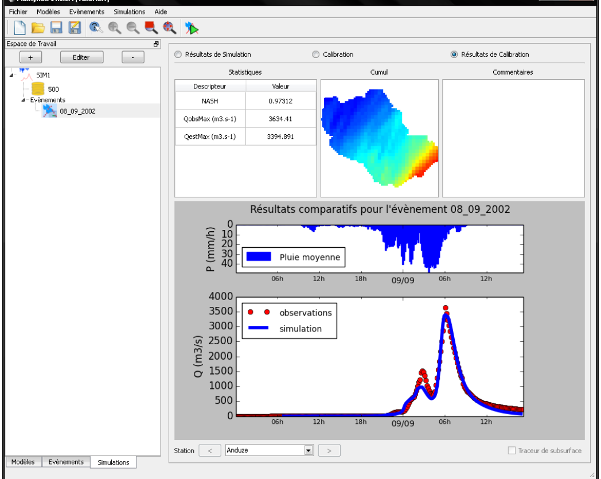This screenshot has width=601, height=479.
Task: Choose the Calibration radio option
Action: click(x=316, y=54)
